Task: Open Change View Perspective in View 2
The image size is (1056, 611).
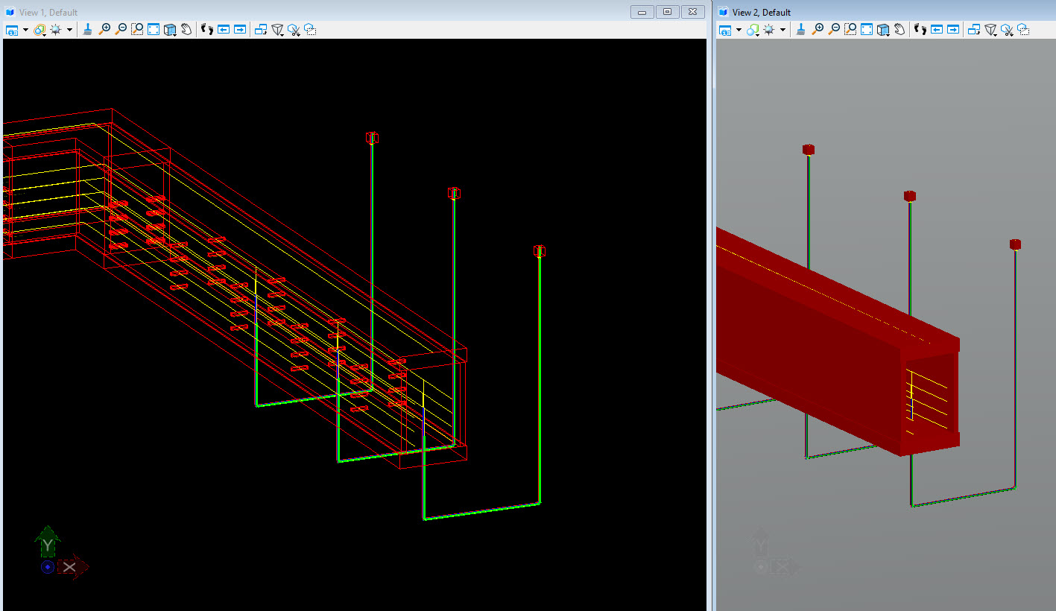Action: click(x=990, y=30)
